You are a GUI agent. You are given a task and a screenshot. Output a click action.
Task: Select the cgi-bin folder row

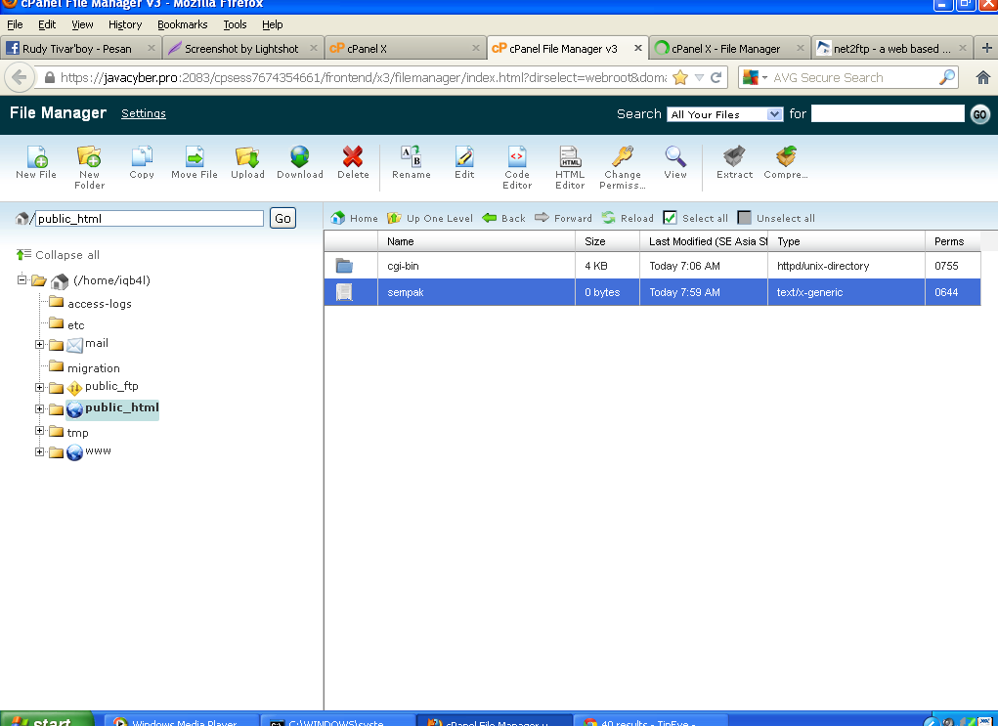click(403, 266)
